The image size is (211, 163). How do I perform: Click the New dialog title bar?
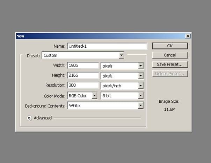pos(100,36)
